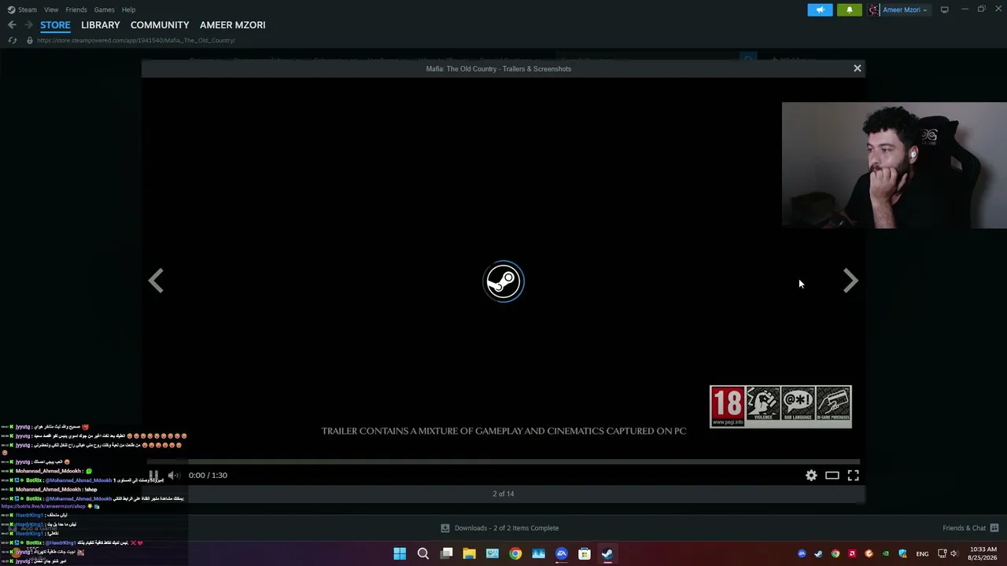Open the Steam menu

coord(22,9)
